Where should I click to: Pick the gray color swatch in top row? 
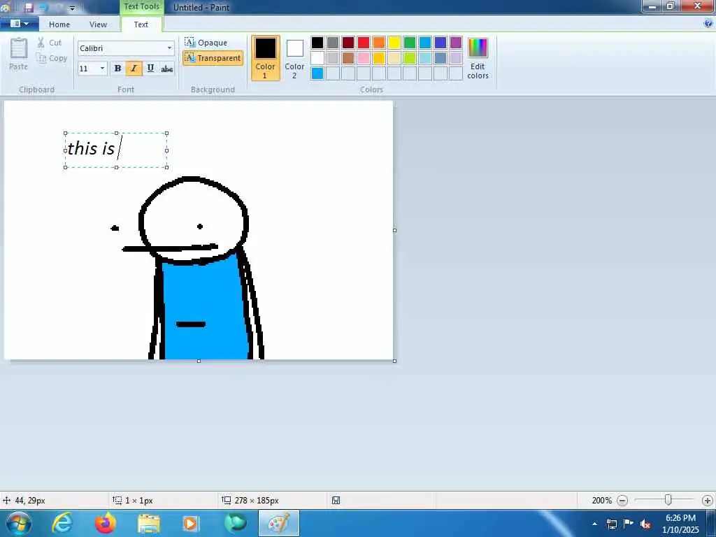point(333,43)
